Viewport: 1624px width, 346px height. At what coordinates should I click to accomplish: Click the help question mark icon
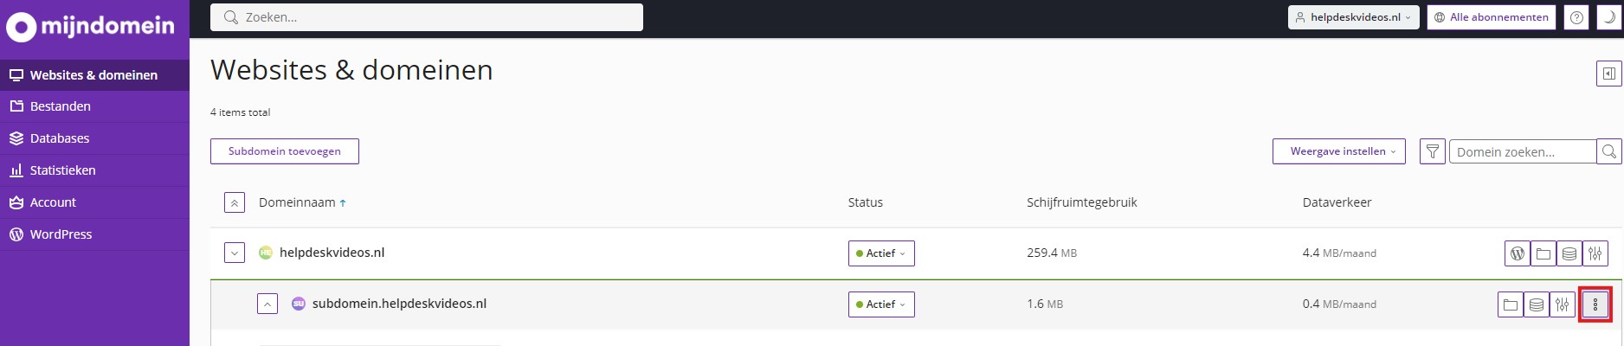1577,17
